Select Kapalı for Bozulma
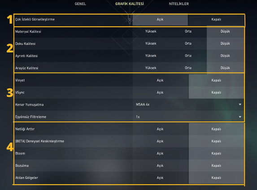The image size is (257, 190). point(216,166)
